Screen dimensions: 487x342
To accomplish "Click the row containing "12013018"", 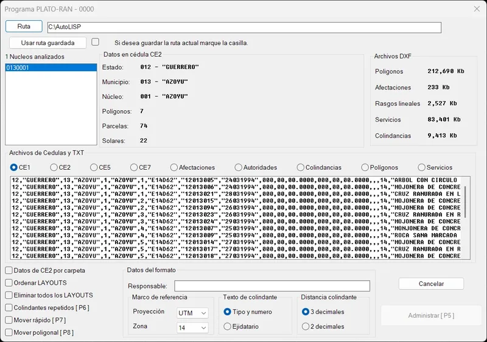I will (236, 256).
